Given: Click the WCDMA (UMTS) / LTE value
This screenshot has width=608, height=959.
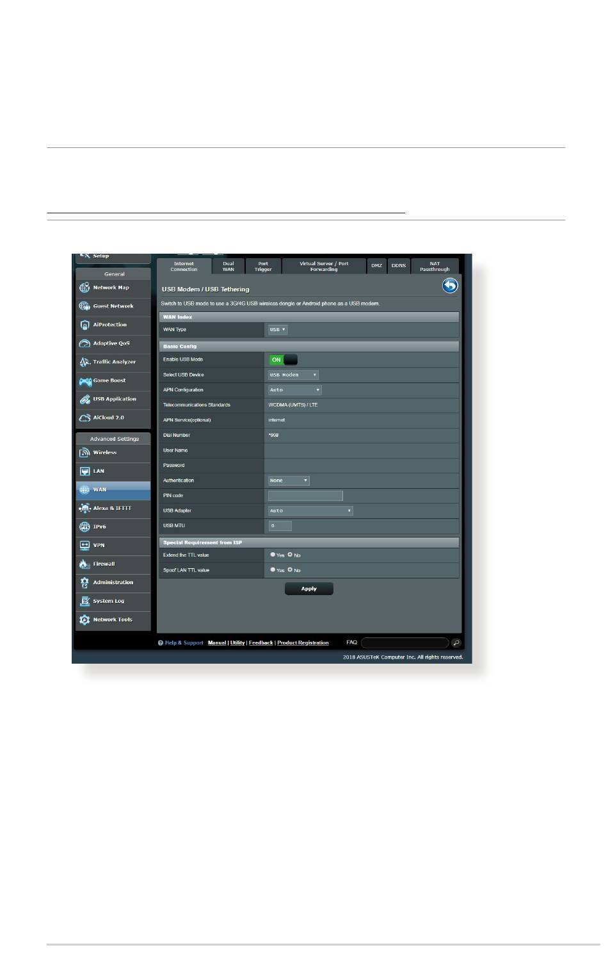Looking at the screenshot, I should click(x=293, y=405).
